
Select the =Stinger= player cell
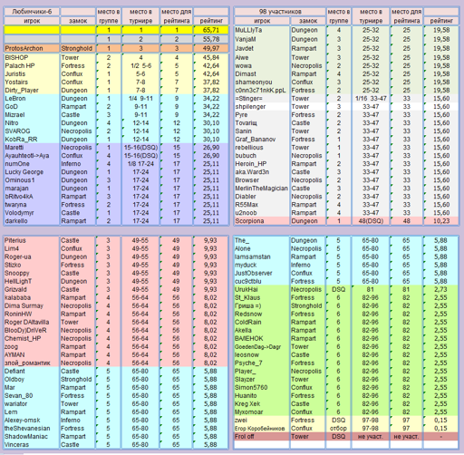(x=262, y=98)
